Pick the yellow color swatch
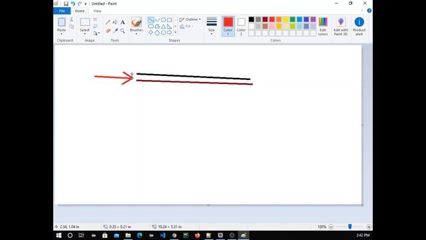426x240 pixels. click(x=286, y=19)
